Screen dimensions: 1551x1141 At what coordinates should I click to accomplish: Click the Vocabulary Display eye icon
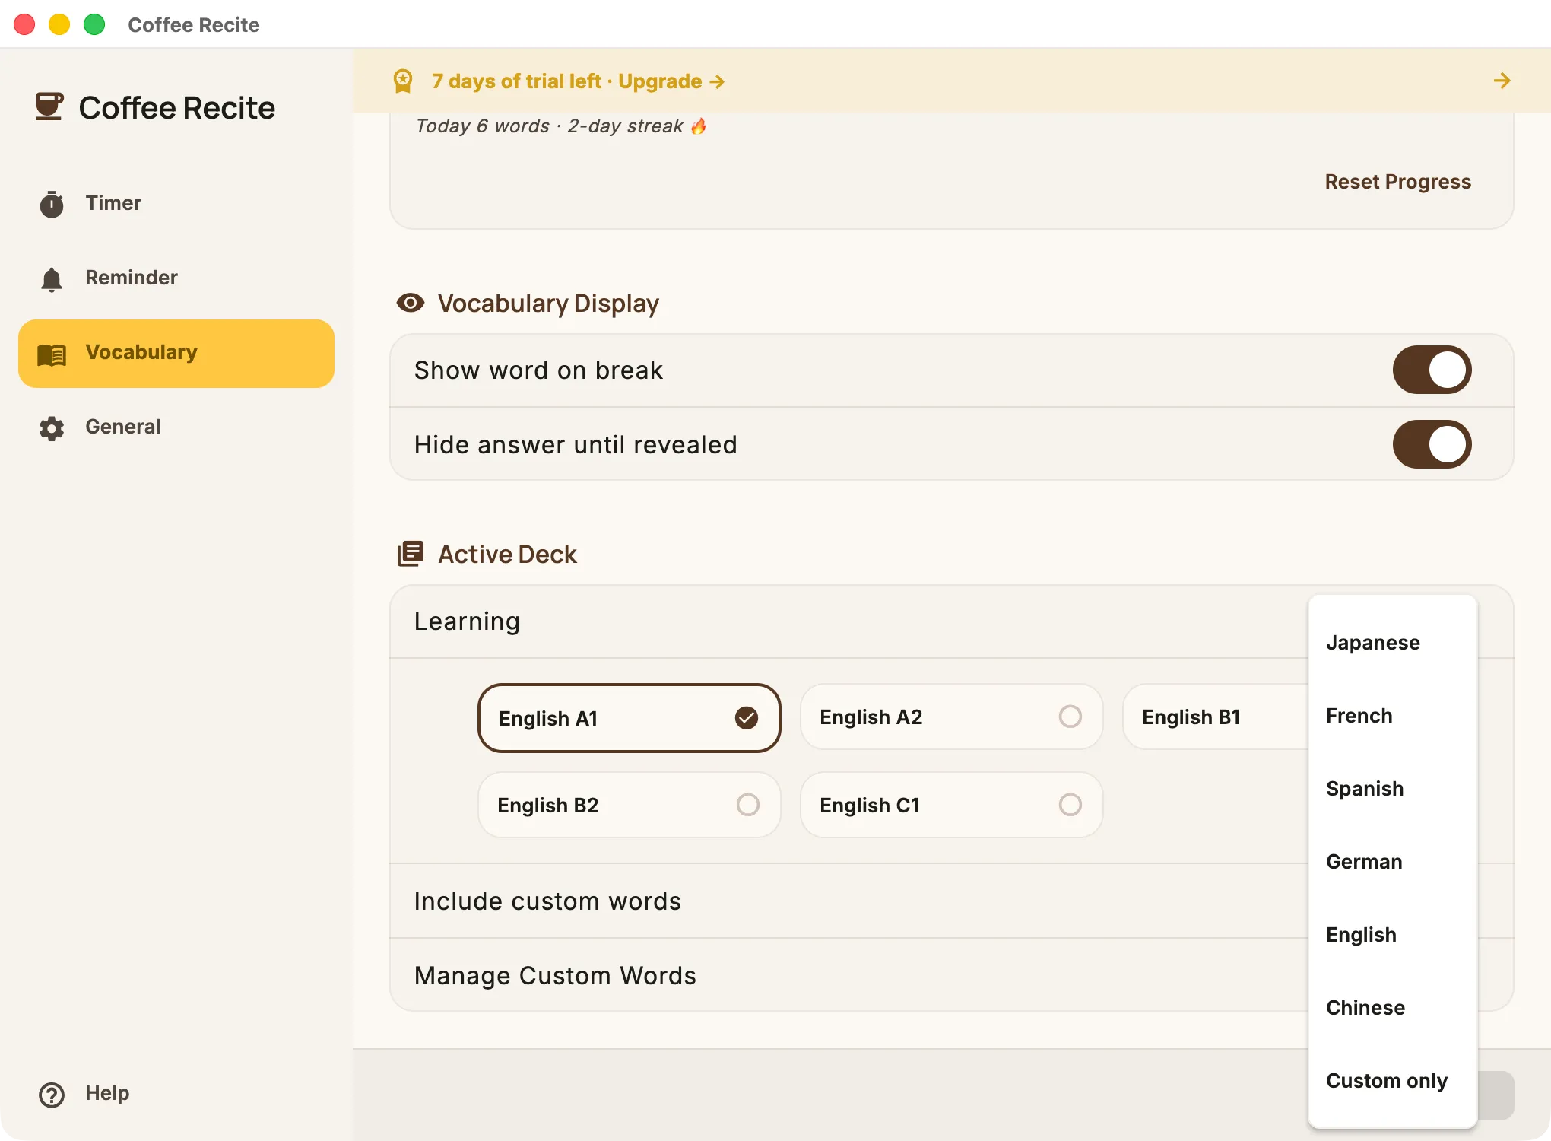tap(411, 303)
